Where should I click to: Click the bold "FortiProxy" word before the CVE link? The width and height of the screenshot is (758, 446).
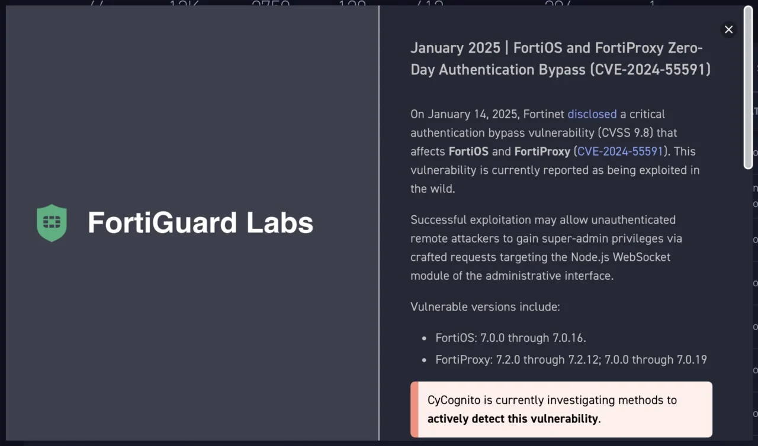point(542,151)
